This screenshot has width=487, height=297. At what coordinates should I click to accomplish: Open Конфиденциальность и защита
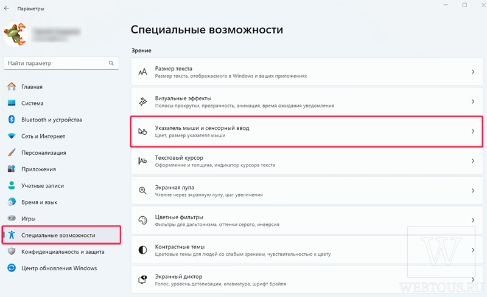61,251
